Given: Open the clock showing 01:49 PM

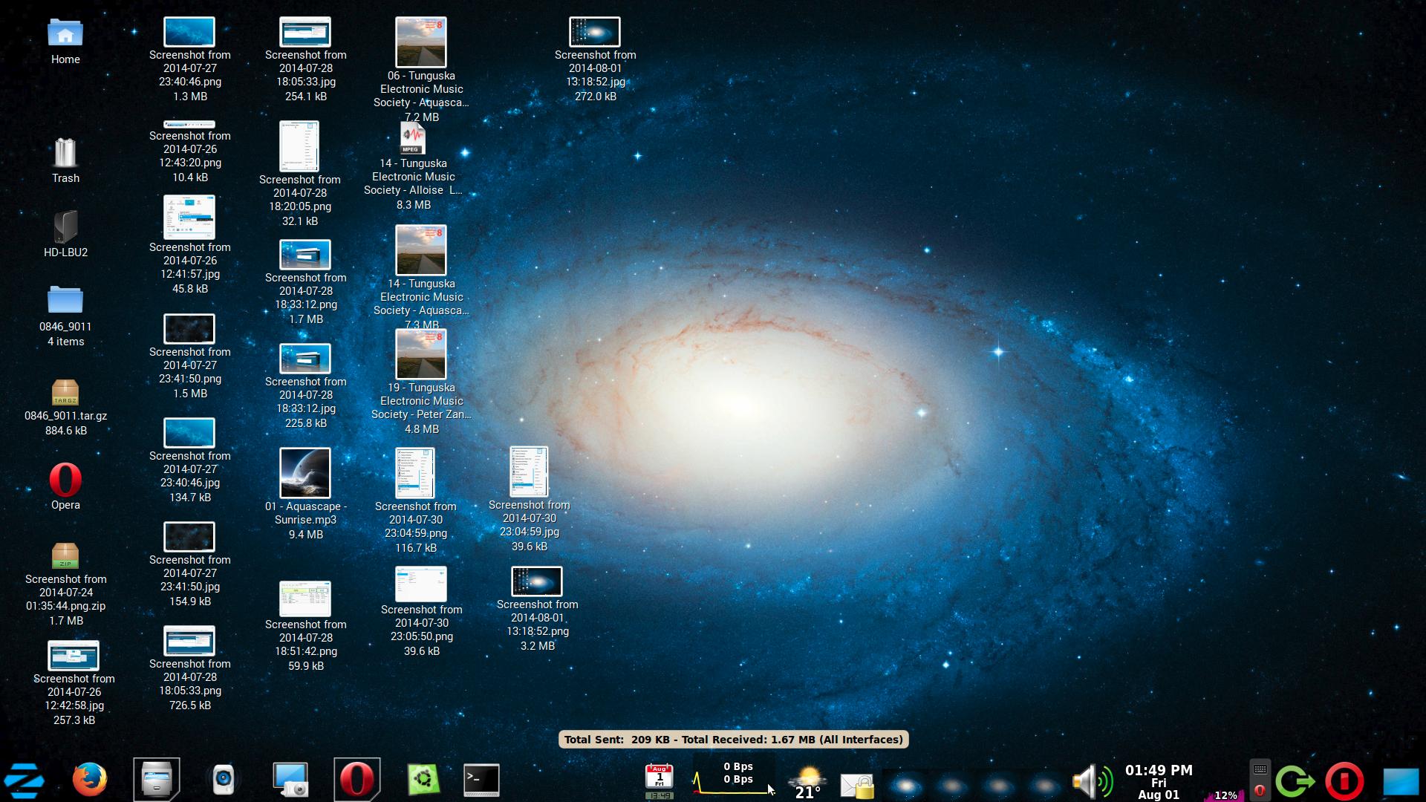Looking at the screenshot, I should 1158,781.
